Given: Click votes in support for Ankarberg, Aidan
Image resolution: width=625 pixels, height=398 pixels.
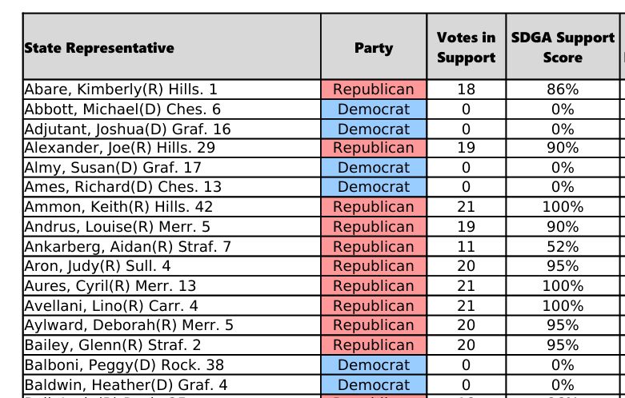Looking at the screenshot, I should pos(466,247).
